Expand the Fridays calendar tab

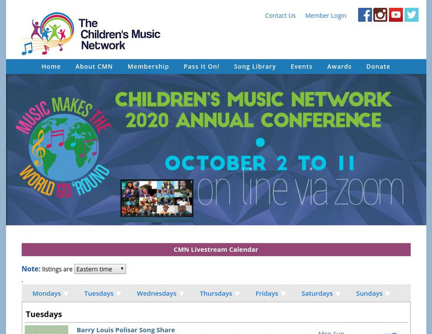[x=270, y=293]
